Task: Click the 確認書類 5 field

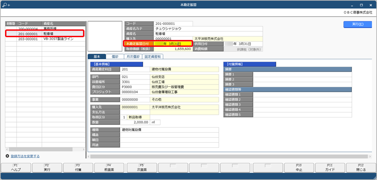Action: 302,115
